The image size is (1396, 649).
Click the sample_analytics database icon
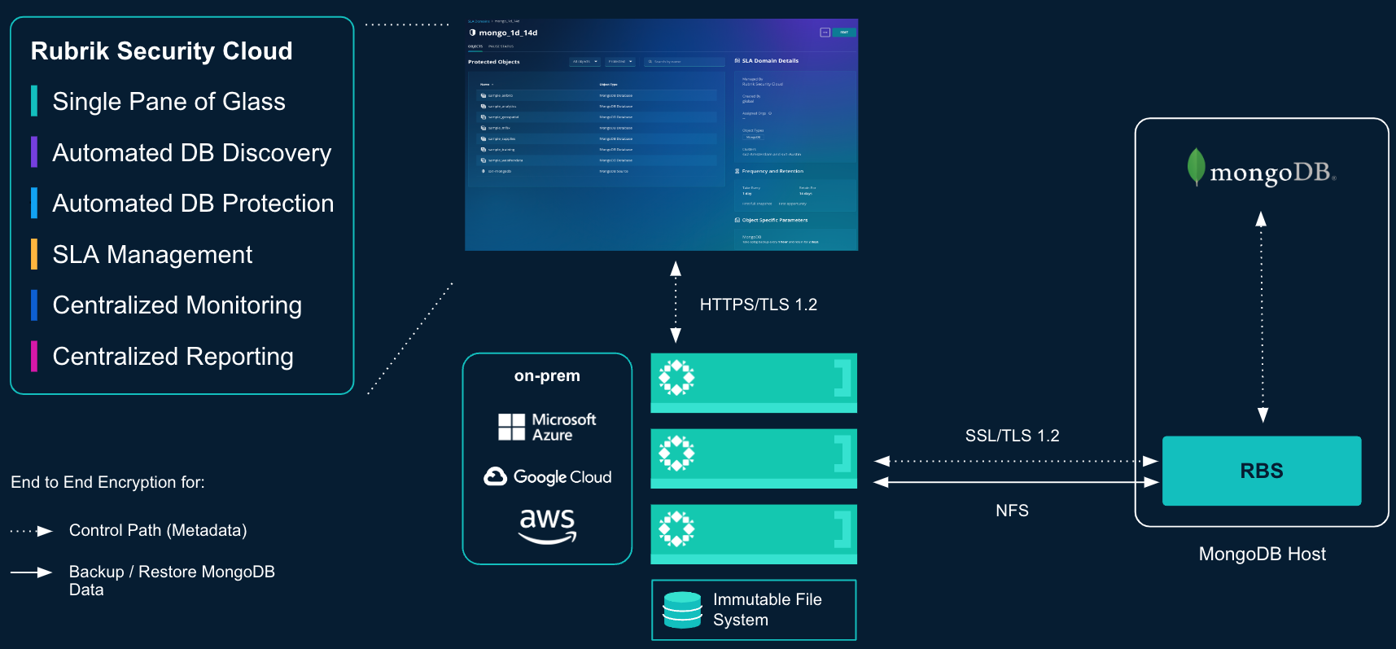click(x=484, y=106)
